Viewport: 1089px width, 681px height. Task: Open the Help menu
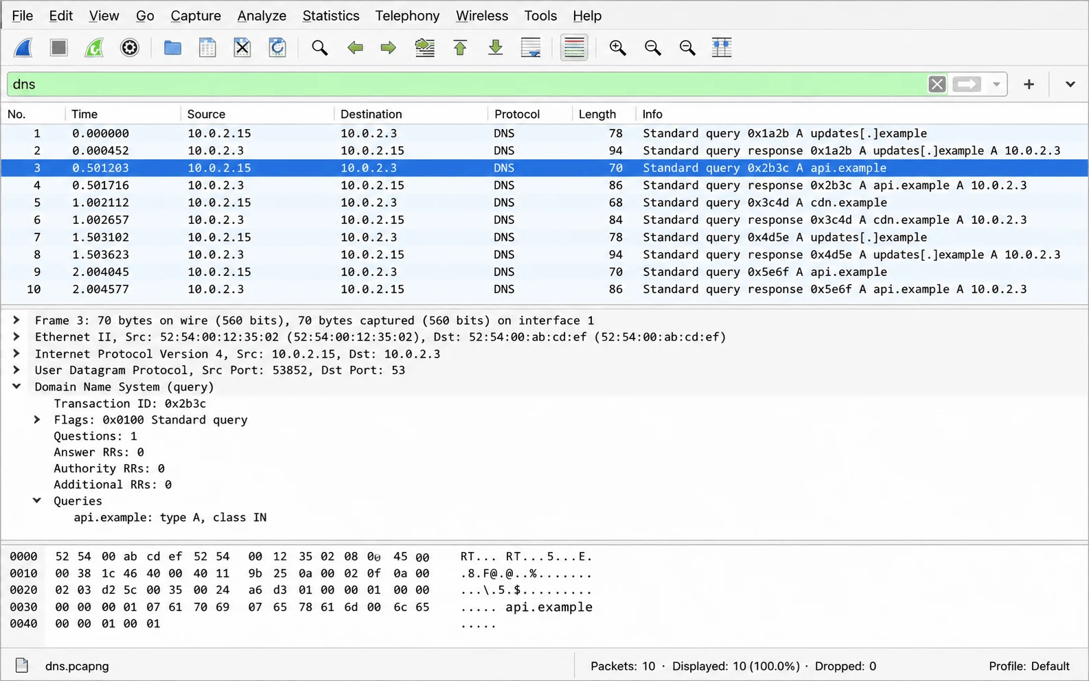[587, 16]
